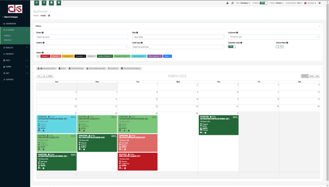Click the user icon in the top bar
329x187 pixels.
[227, 3]
